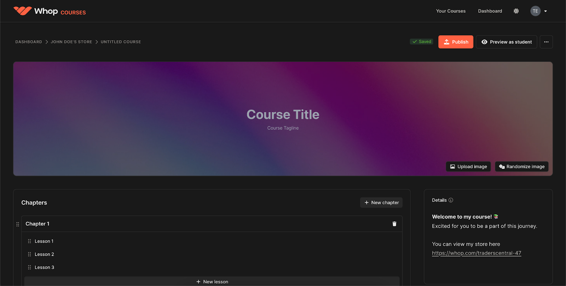This screenshot has width=566, height=286.
Task: Open the three-dot more options menu
Action: [x=546, y=42]
